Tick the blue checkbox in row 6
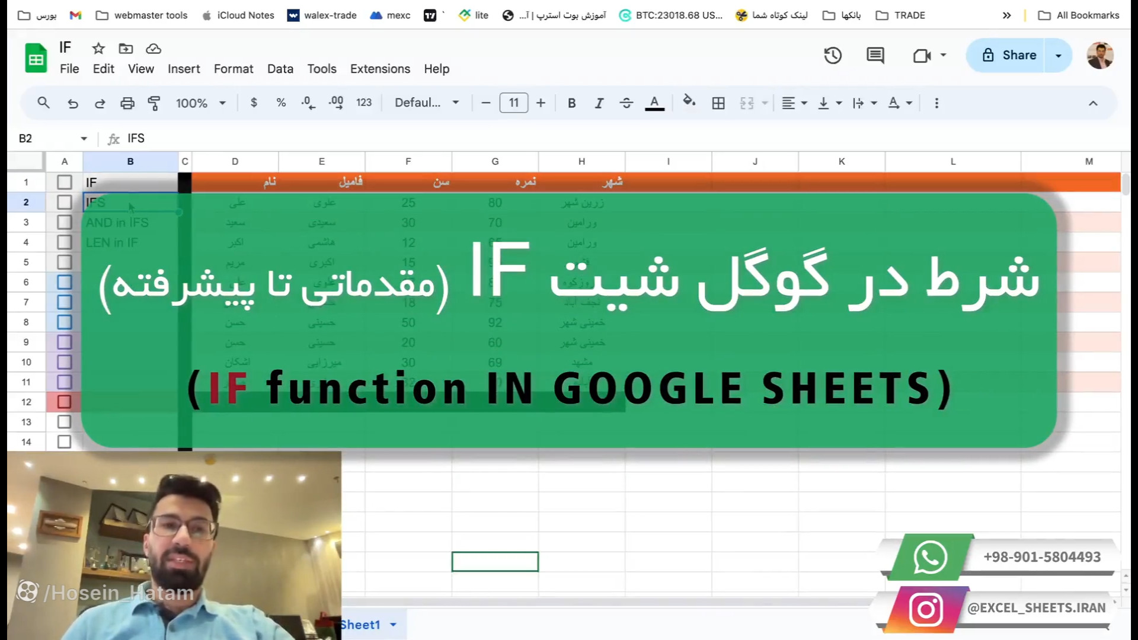This screenshot has height=640, width=1138. (x=65, y=282)
